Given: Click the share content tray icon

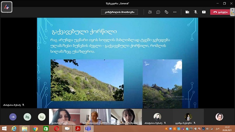Looking at the screenshot, I should tap(204, 12).
